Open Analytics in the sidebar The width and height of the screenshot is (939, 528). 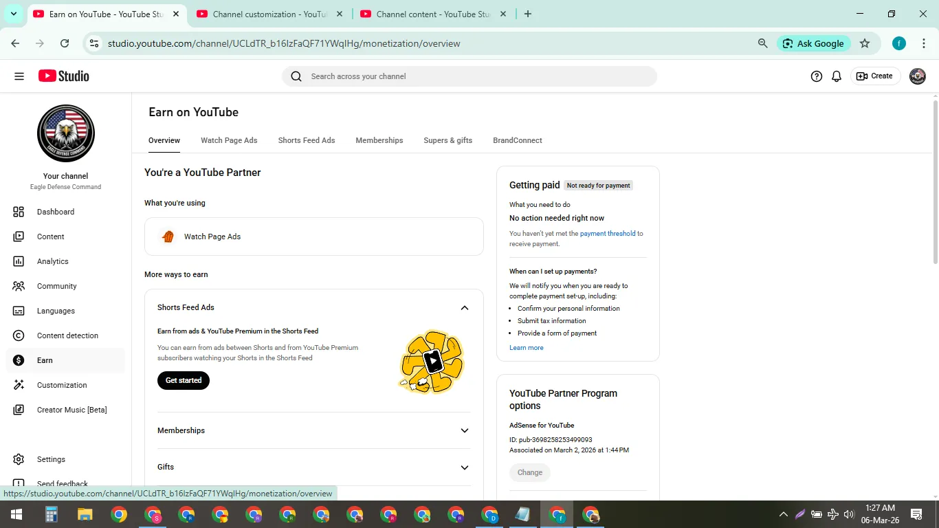click(66, 261)
